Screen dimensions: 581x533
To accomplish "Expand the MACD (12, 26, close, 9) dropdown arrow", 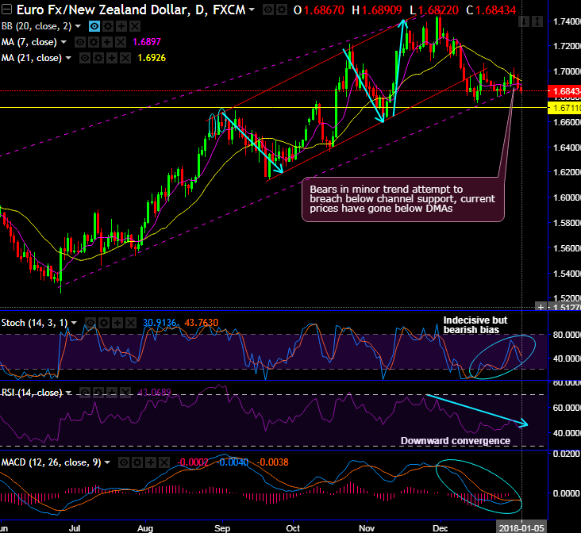I will tap(107, 462).
